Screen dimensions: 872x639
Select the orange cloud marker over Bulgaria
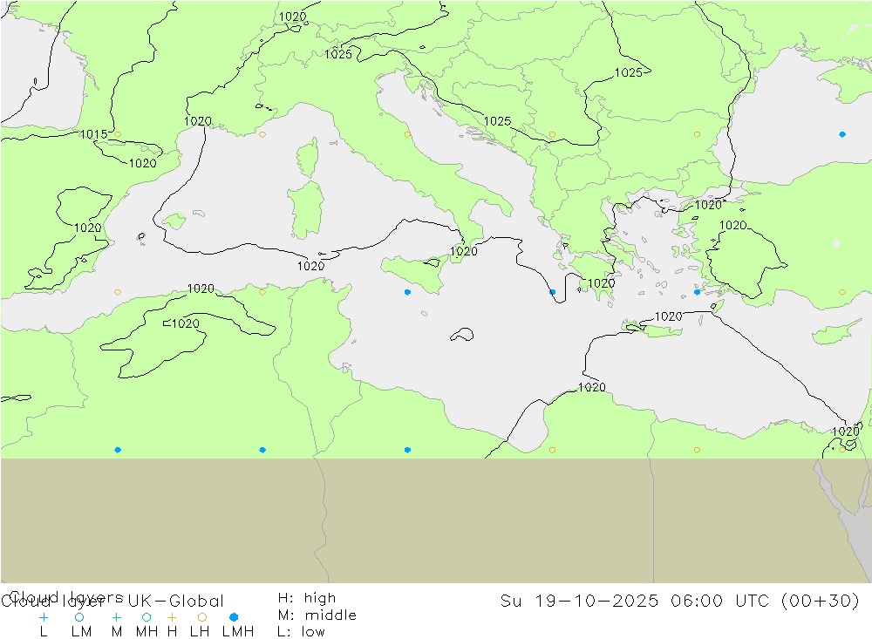(698, 134)
